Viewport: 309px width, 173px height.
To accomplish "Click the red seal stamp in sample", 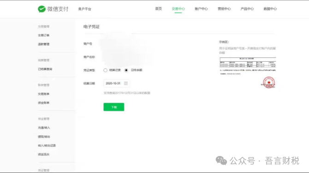I will 269,82.
